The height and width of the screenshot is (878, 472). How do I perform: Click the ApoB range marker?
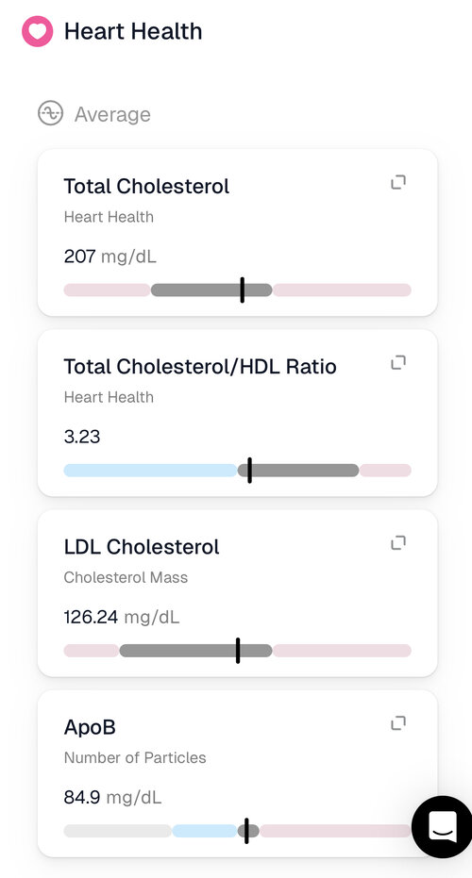click(246, 831)
